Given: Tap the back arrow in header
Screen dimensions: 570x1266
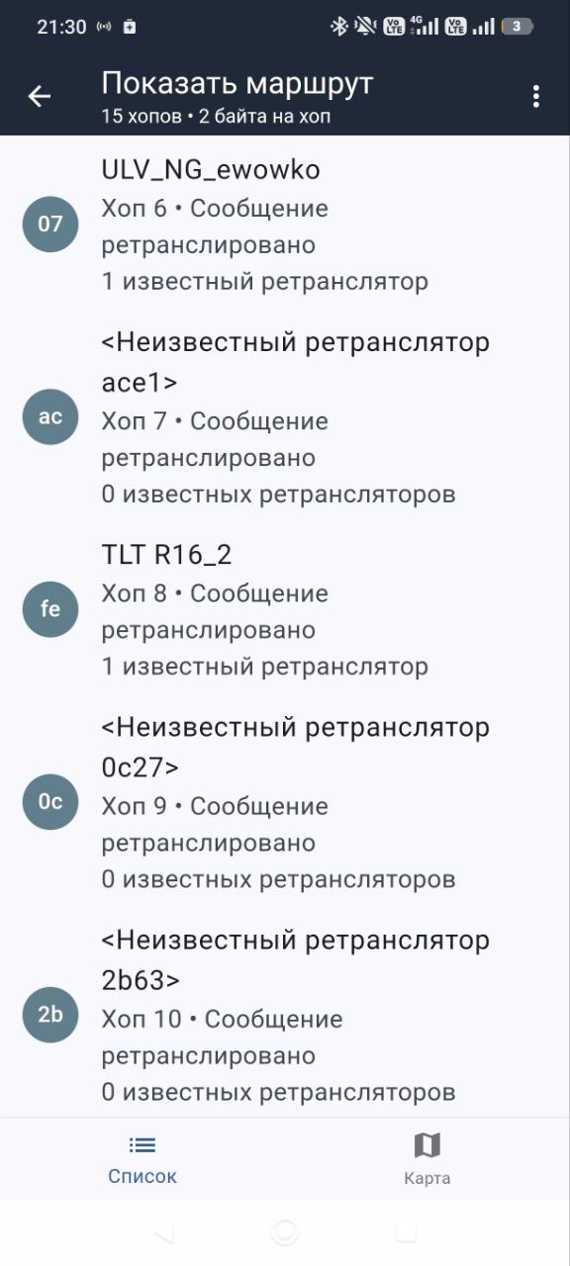Looking at the screenshot, I should click(40, 96).
